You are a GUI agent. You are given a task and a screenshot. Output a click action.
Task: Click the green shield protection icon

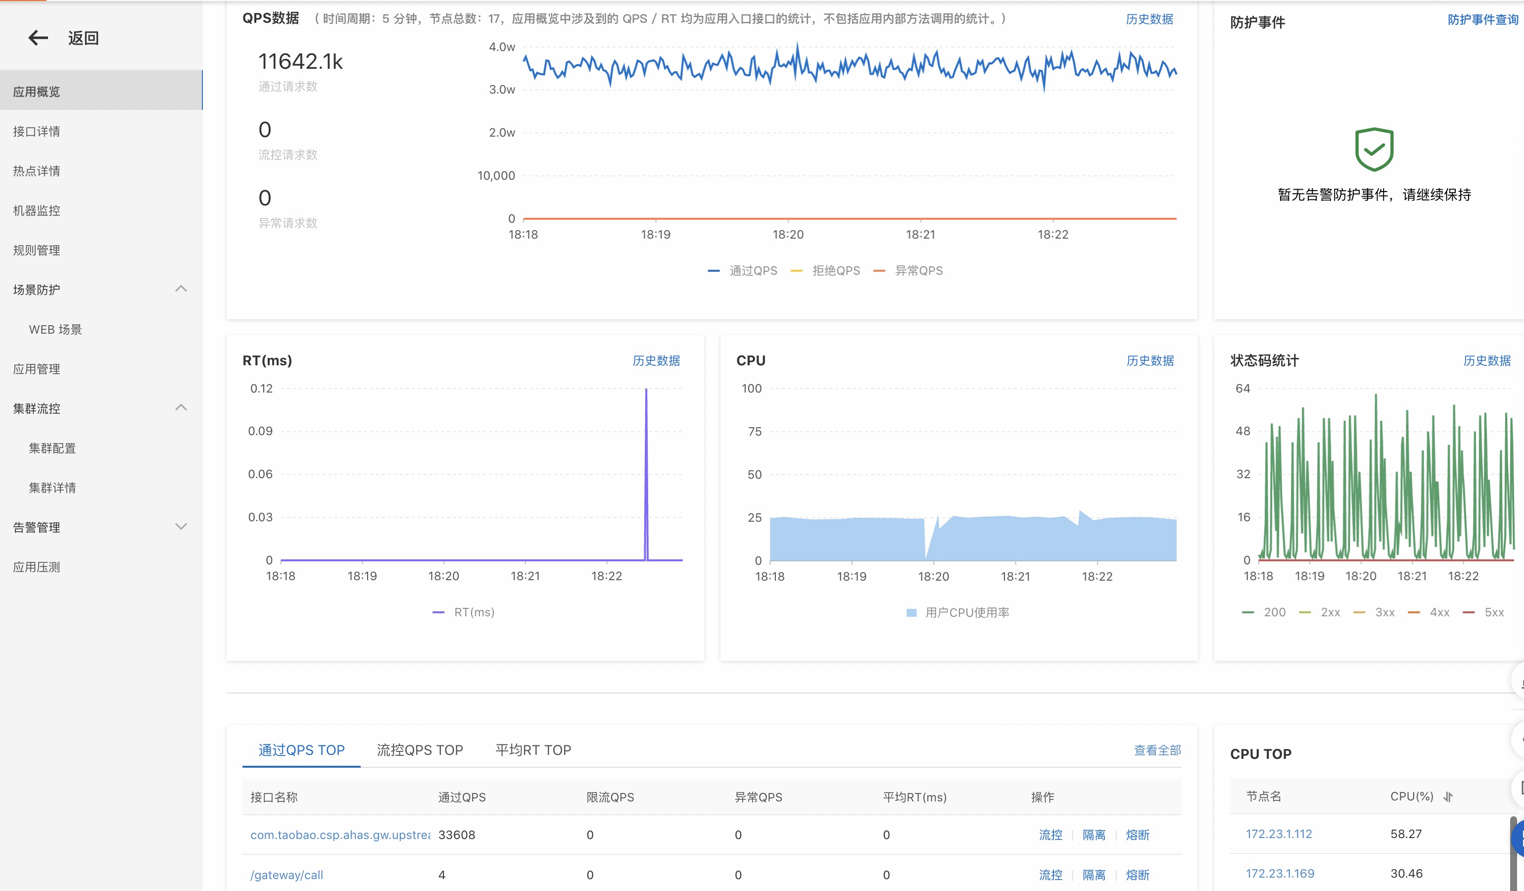pos(1374,149)
